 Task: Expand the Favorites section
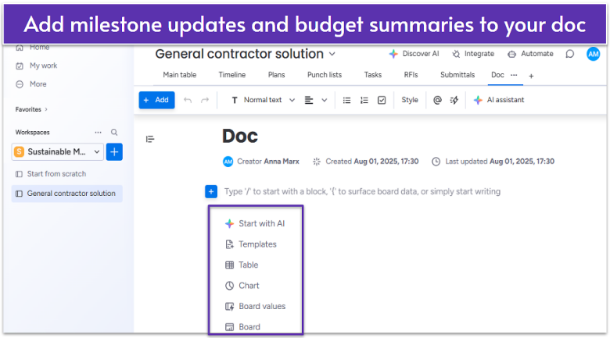[x=31, y=109]
